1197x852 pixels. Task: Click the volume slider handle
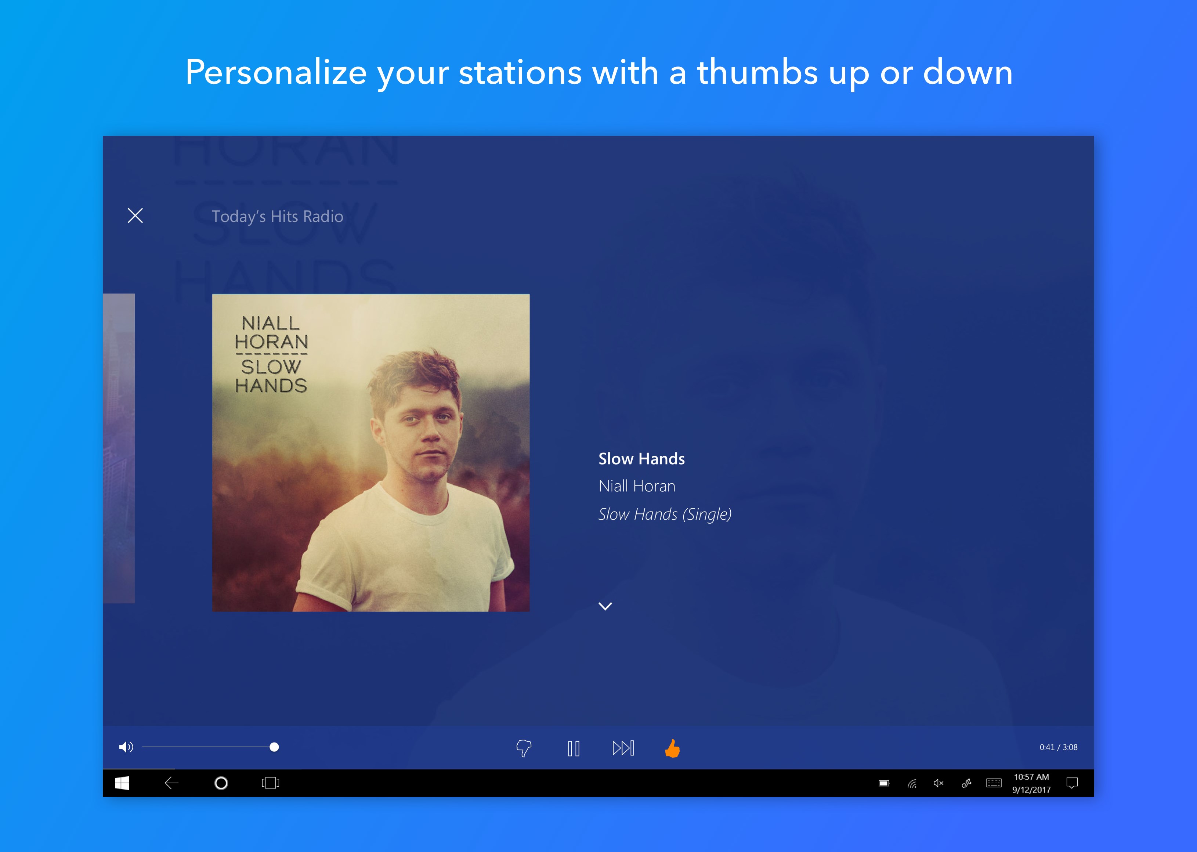pos(274,747)
